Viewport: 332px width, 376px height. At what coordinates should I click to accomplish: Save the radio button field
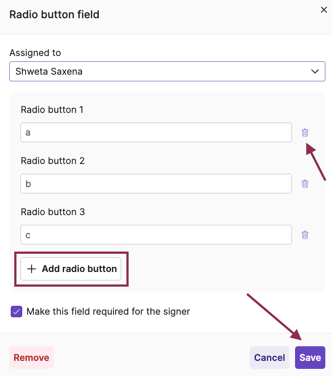(x=310, y=358)
